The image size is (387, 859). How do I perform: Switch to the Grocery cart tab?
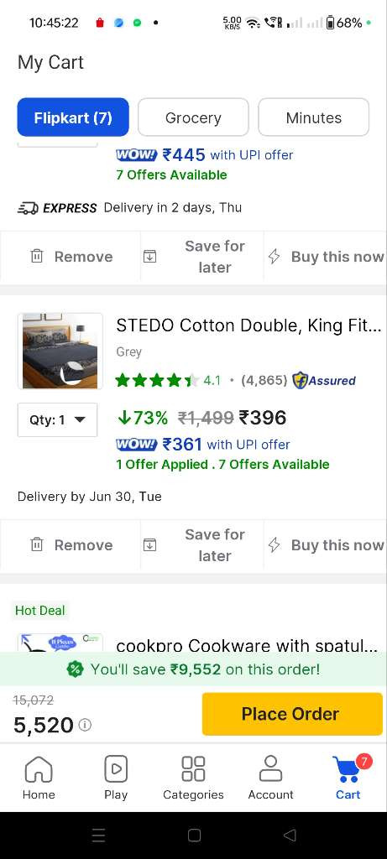(x=193, y=117)
